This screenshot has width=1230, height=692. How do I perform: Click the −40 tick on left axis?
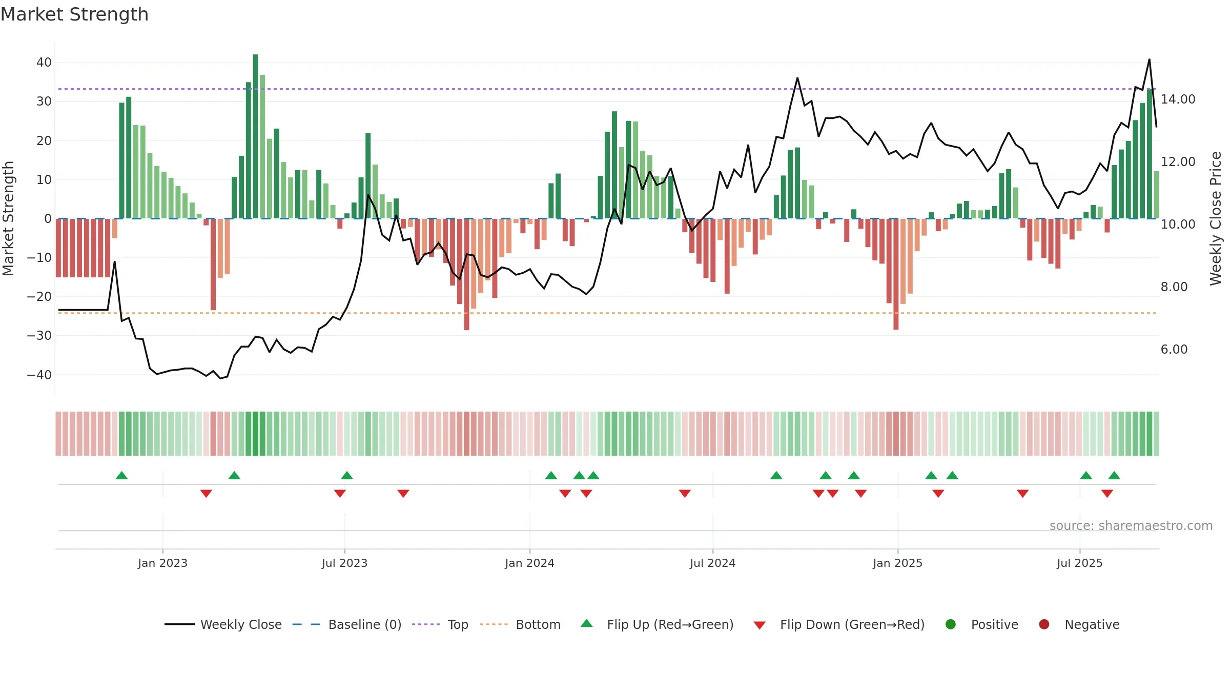(39, 375)
